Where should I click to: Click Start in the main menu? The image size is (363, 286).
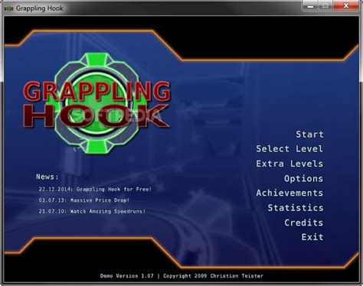[x=309, y=135]
